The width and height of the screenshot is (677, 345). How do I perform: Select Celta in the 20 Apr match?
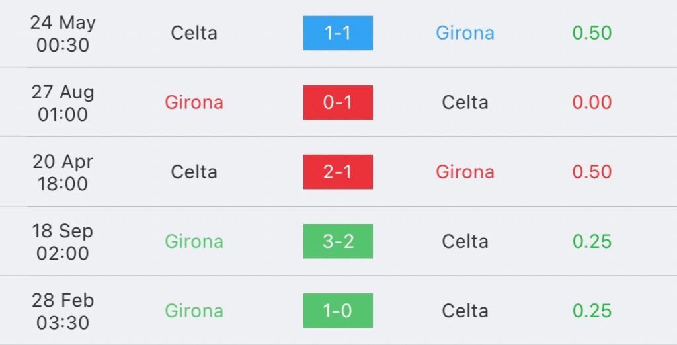click(194, 172)
